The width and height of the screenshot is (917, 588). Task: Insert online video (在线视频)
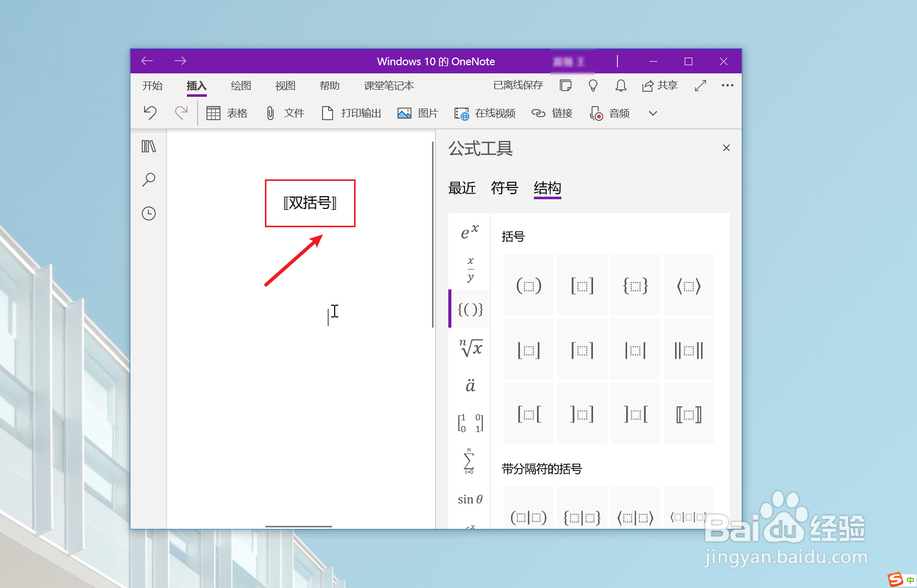click(485, 113)
